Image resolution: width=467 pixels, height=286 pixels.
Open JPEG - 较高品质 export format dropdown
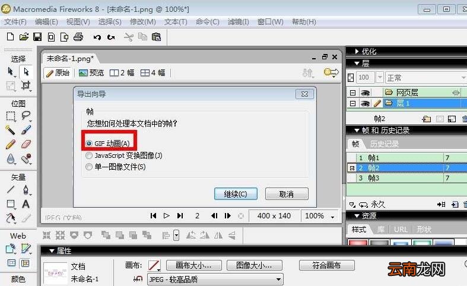(278, 279)
